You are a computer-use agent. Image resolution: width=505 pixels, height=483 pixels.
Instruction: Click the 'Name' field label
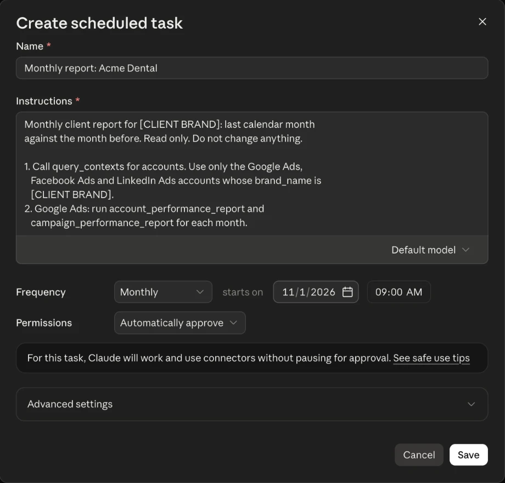point(30,46)
